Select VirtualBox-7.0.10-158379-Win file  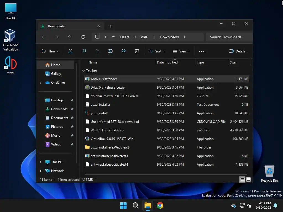(166, 139)
